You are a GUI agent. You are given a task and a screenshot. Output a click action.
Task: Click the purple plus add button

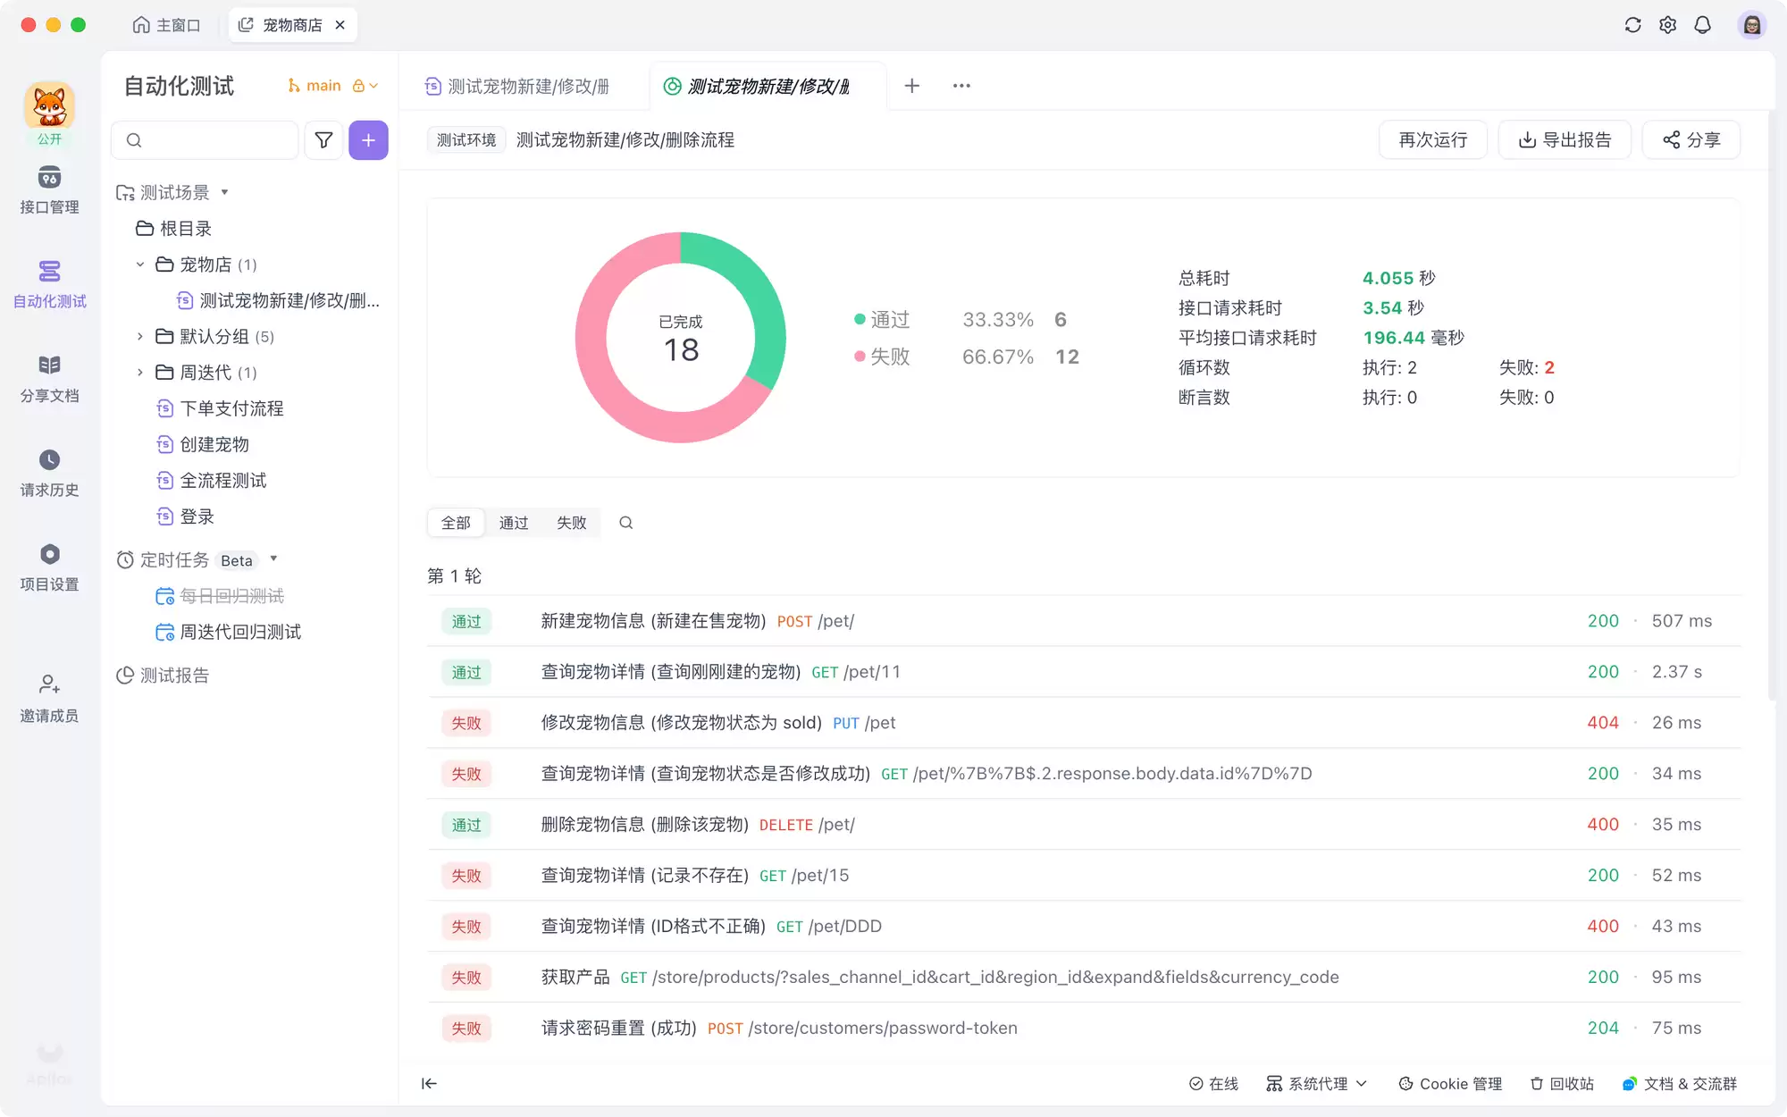tap(368, 140)
